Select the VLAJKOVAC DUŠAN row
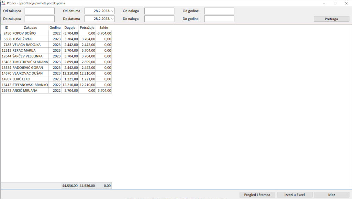 click(x=30, y=73)
